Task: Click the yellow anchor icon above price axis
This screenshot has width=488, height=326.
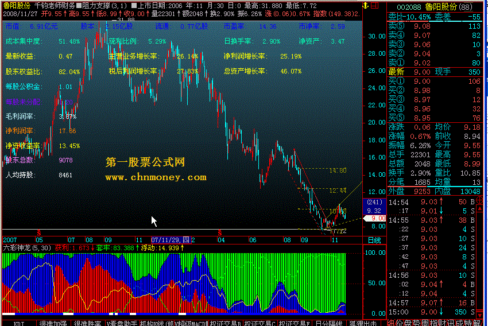Action: tap(365, 5)
